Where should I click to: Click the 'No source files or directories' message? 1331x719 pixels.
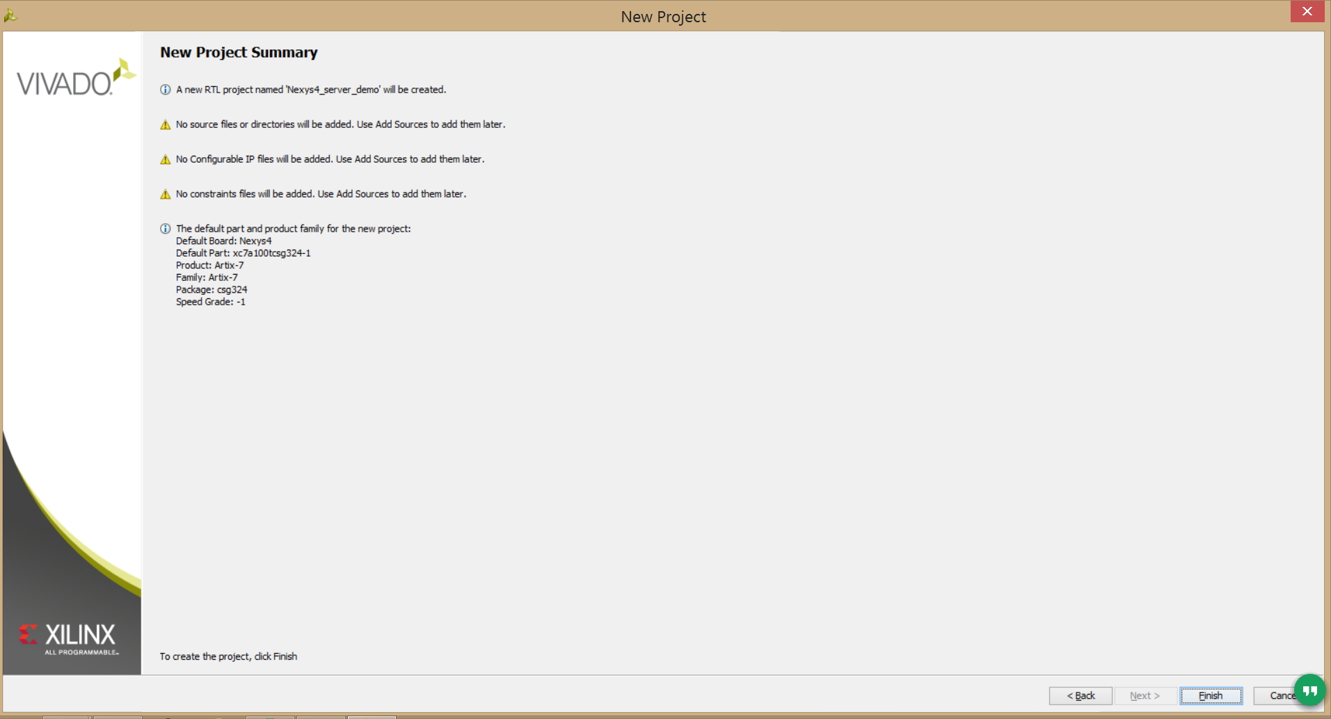[x=341, y=124]
